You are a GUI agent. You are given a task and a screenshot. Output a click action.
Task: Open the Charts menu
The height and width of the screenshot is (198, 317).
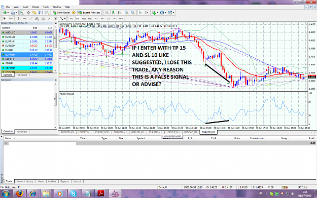36,7
